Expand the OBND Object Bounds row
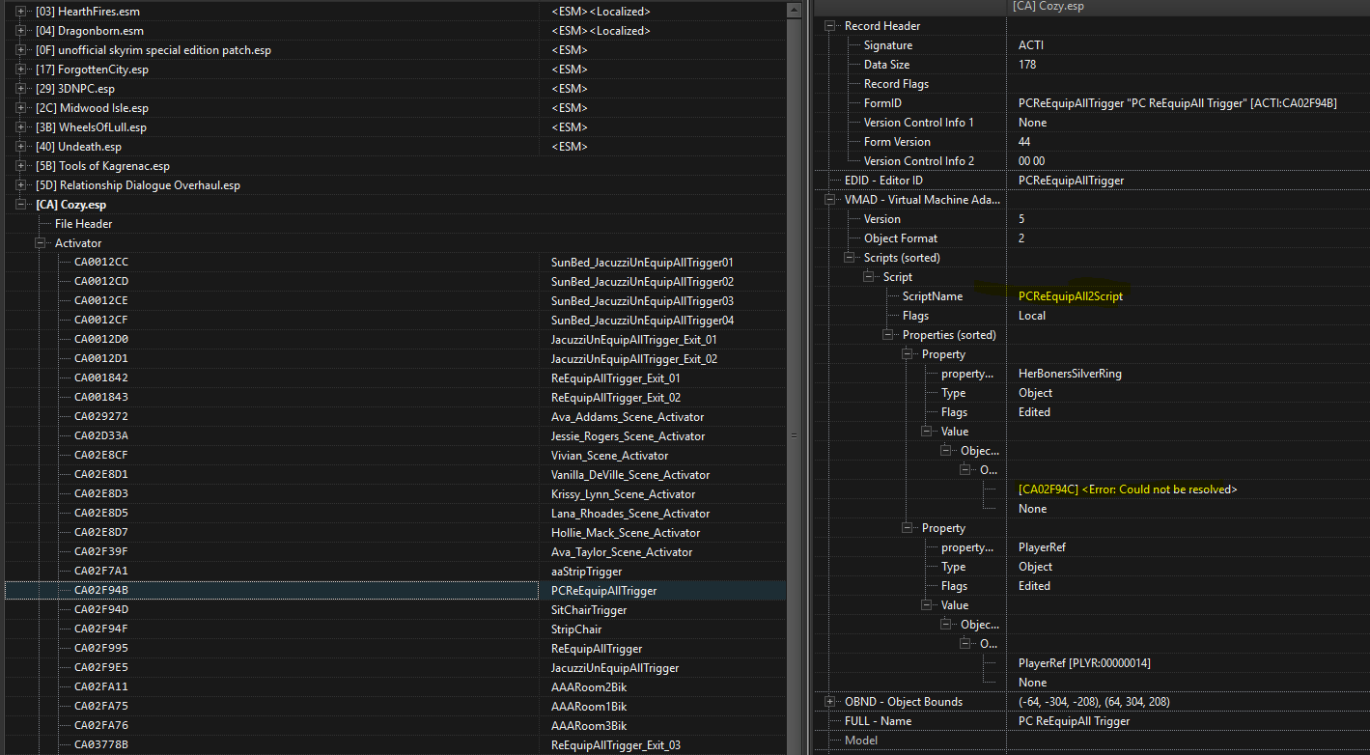1370x755 pixels. click(830, 702)
